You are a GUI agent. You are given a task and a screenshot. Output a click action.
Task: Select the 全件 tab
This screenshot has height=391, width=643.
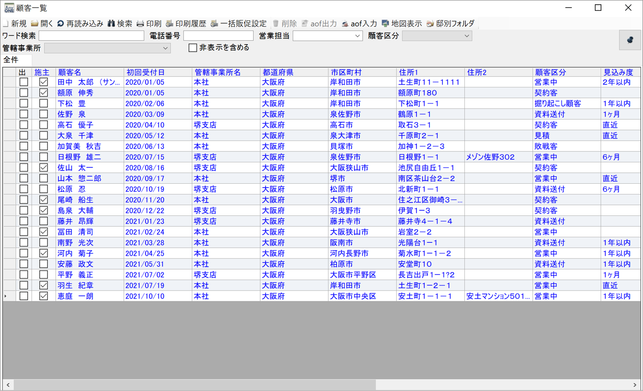click(15, 60)
